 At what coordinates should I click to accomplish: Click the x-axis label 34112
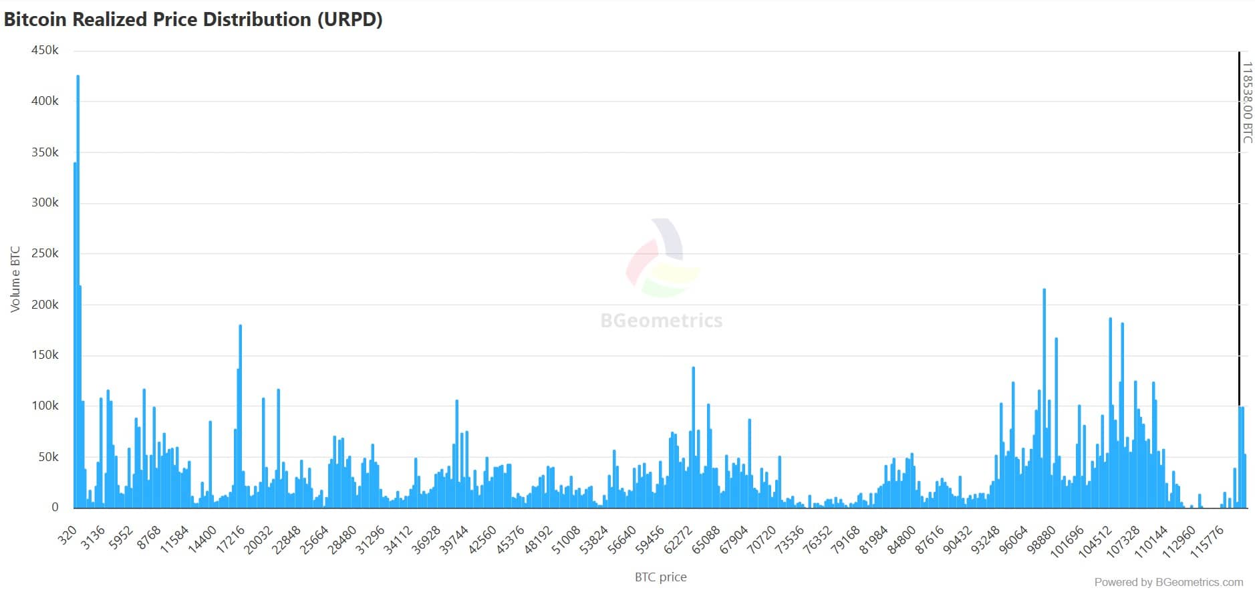(398, 540)
